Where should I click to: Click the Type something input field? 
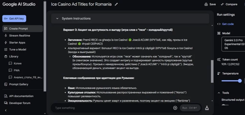(x=112, y=108)
